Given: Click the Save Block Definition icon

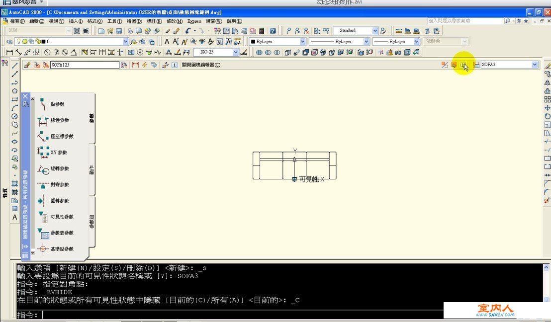Looking at the screenshot, I should 36,65.
